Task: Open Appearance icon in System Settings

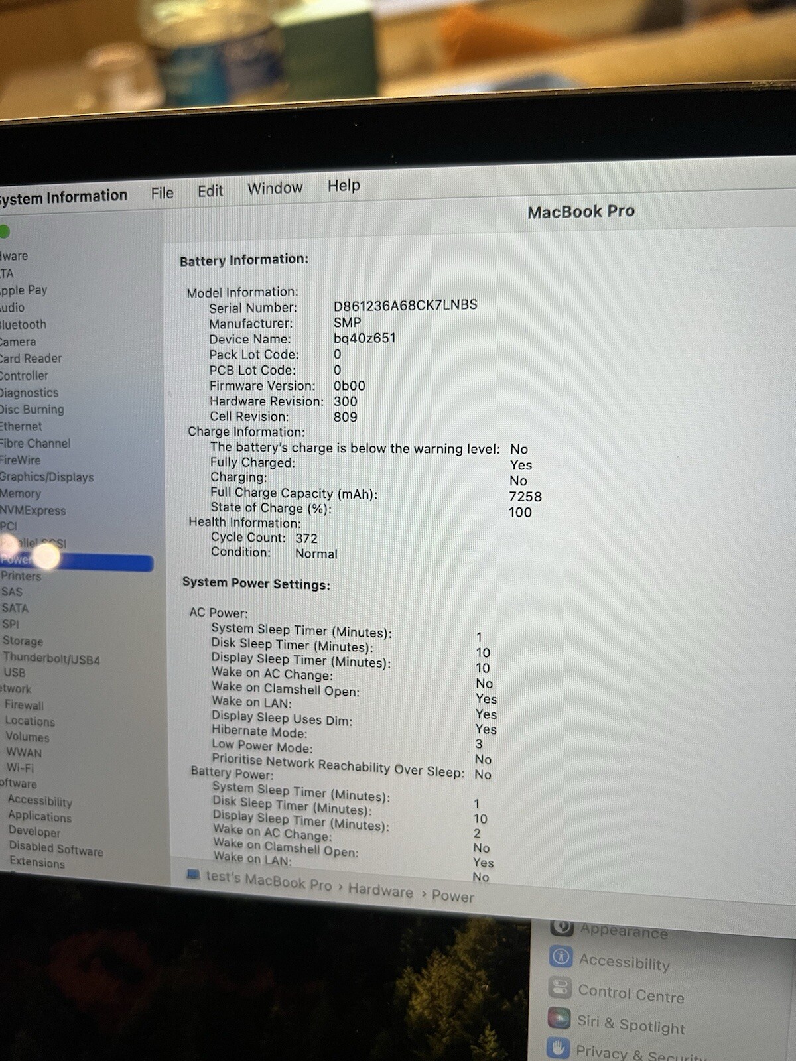Action: click(562, 927)
